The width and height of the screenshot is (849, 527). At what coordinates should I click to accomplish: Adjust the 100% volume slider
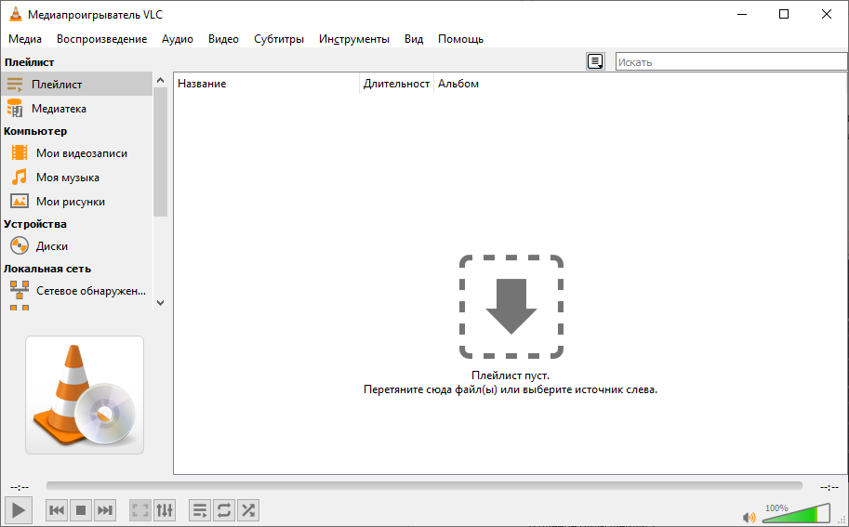796,513
